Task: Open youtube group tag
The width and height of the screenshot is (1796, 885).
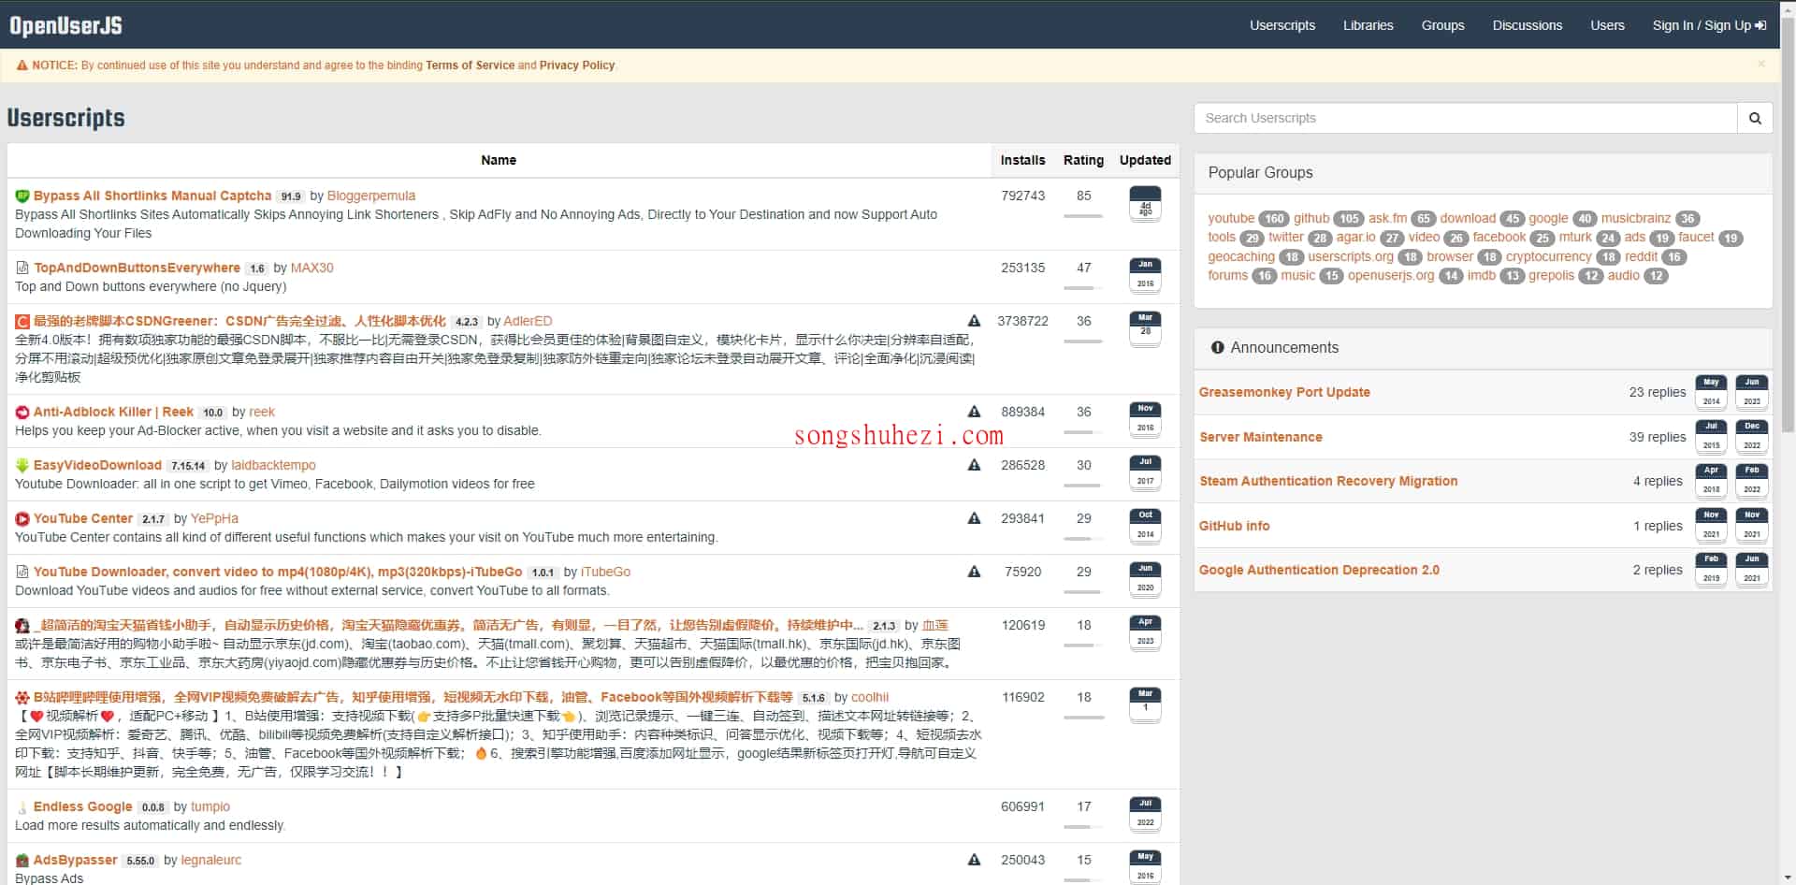Action: [1231, 218]
